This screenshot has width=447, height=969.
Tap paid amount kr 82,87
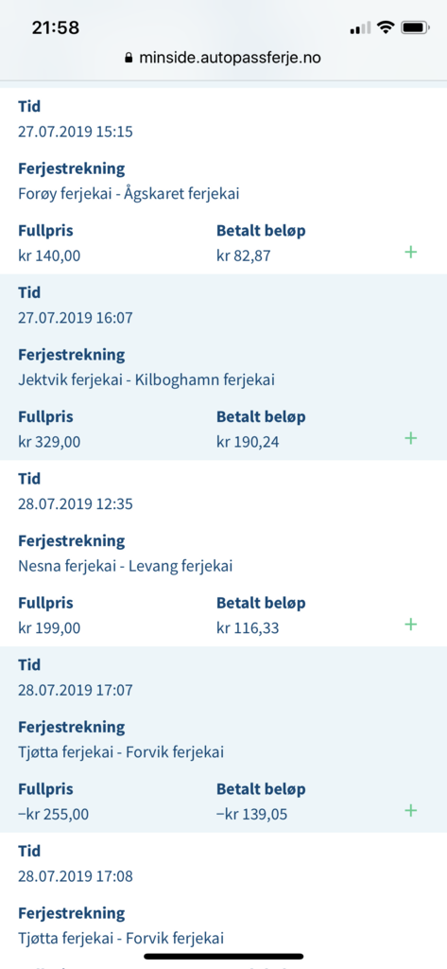coord(243,255)
